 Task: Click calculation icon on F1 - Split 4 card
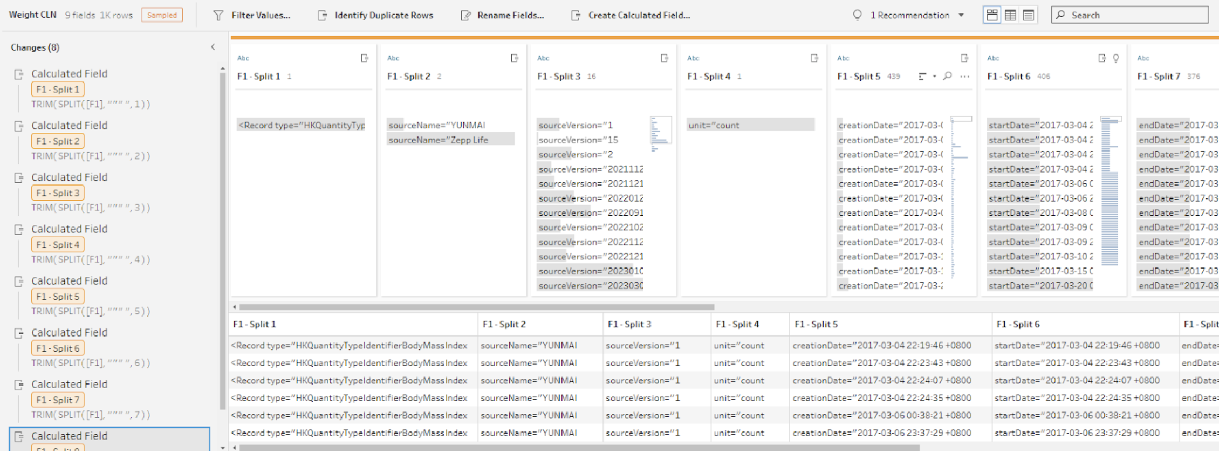pyautogui.click(x=814, y=58)
